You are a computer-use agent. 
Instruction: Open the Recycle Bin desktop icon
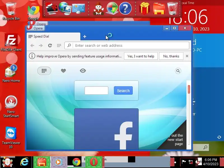(11, 11)
